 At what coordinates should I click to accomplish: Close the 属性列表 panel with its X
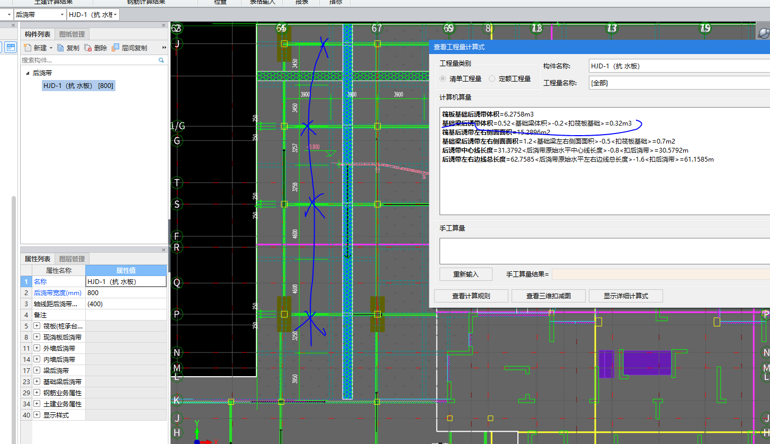pyautogui.click(x=164, y=250)
